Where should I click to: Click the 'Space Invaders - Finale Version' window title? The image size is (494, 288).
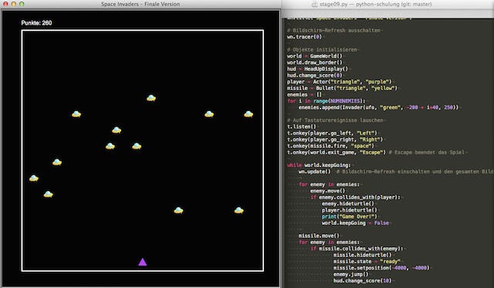(140, 4)
